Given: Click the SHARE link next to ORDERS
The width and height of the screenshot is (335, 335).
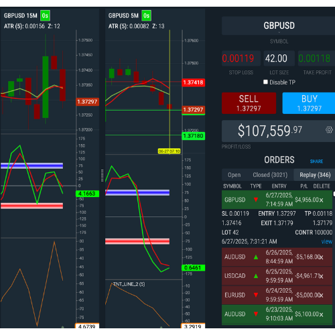Looking at the screenshot, I should click(x=316, y=161).
